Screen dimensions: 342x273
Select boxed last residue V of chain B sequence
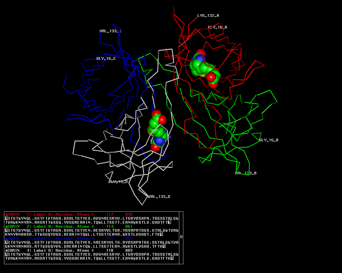(161, 234)
